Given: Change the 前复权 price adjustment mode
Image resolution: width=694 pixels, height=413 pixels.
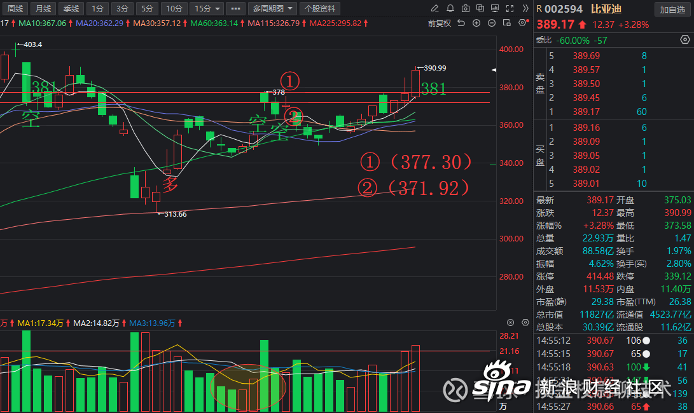Looking at the screenshot, I should [x=439, y=23].
